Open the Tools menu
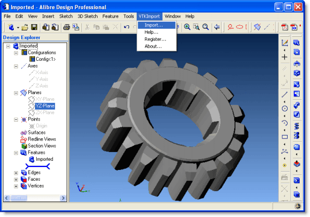Image resolution: width=310 pixels, height=217 pixels. click(x=129, y=16)
